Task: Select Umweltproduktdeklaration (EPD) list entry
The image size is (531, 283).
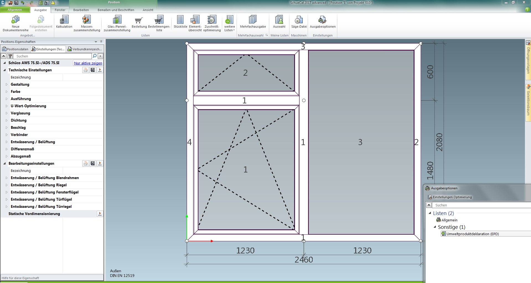Action: 472,234
